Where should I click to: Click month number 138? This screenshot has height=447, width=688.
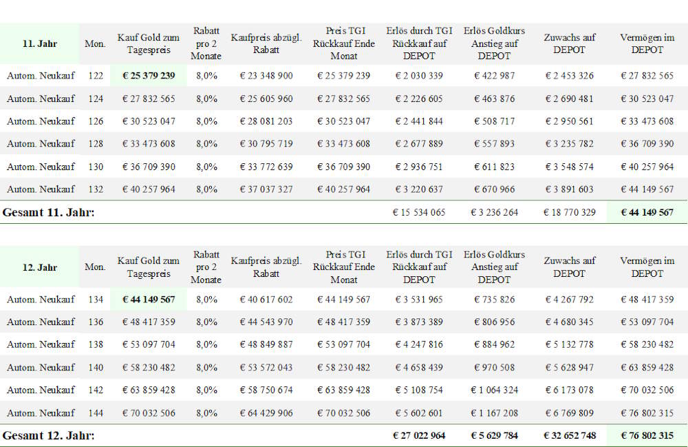click(x=96, y=344)
